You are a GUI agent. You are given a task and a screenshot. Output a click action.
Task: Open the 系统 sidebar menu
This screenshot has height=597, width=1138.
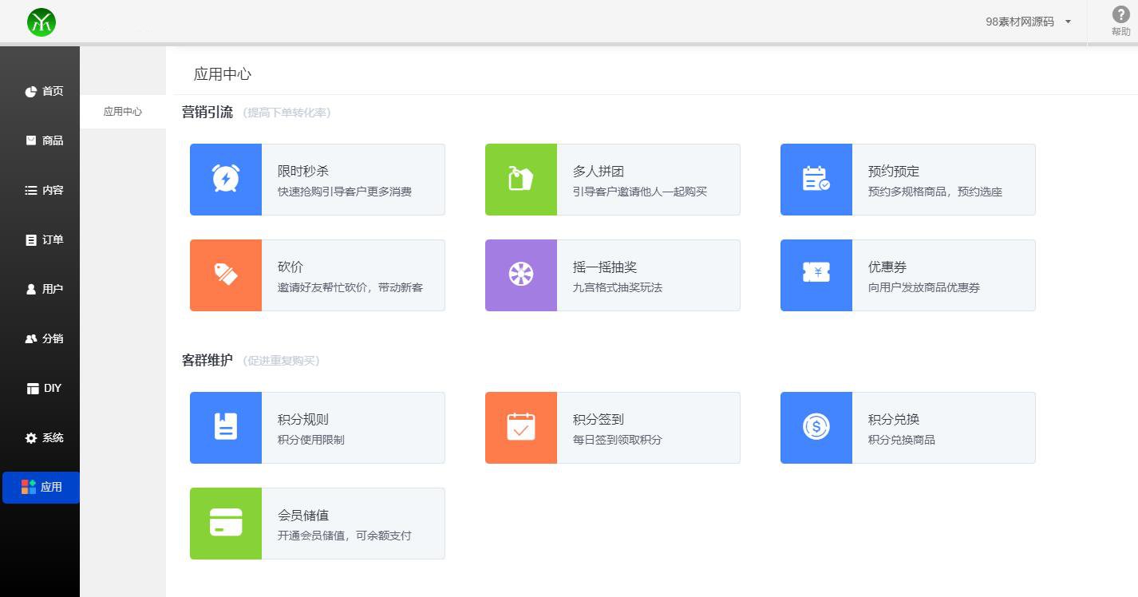click(x=40, y=437)
